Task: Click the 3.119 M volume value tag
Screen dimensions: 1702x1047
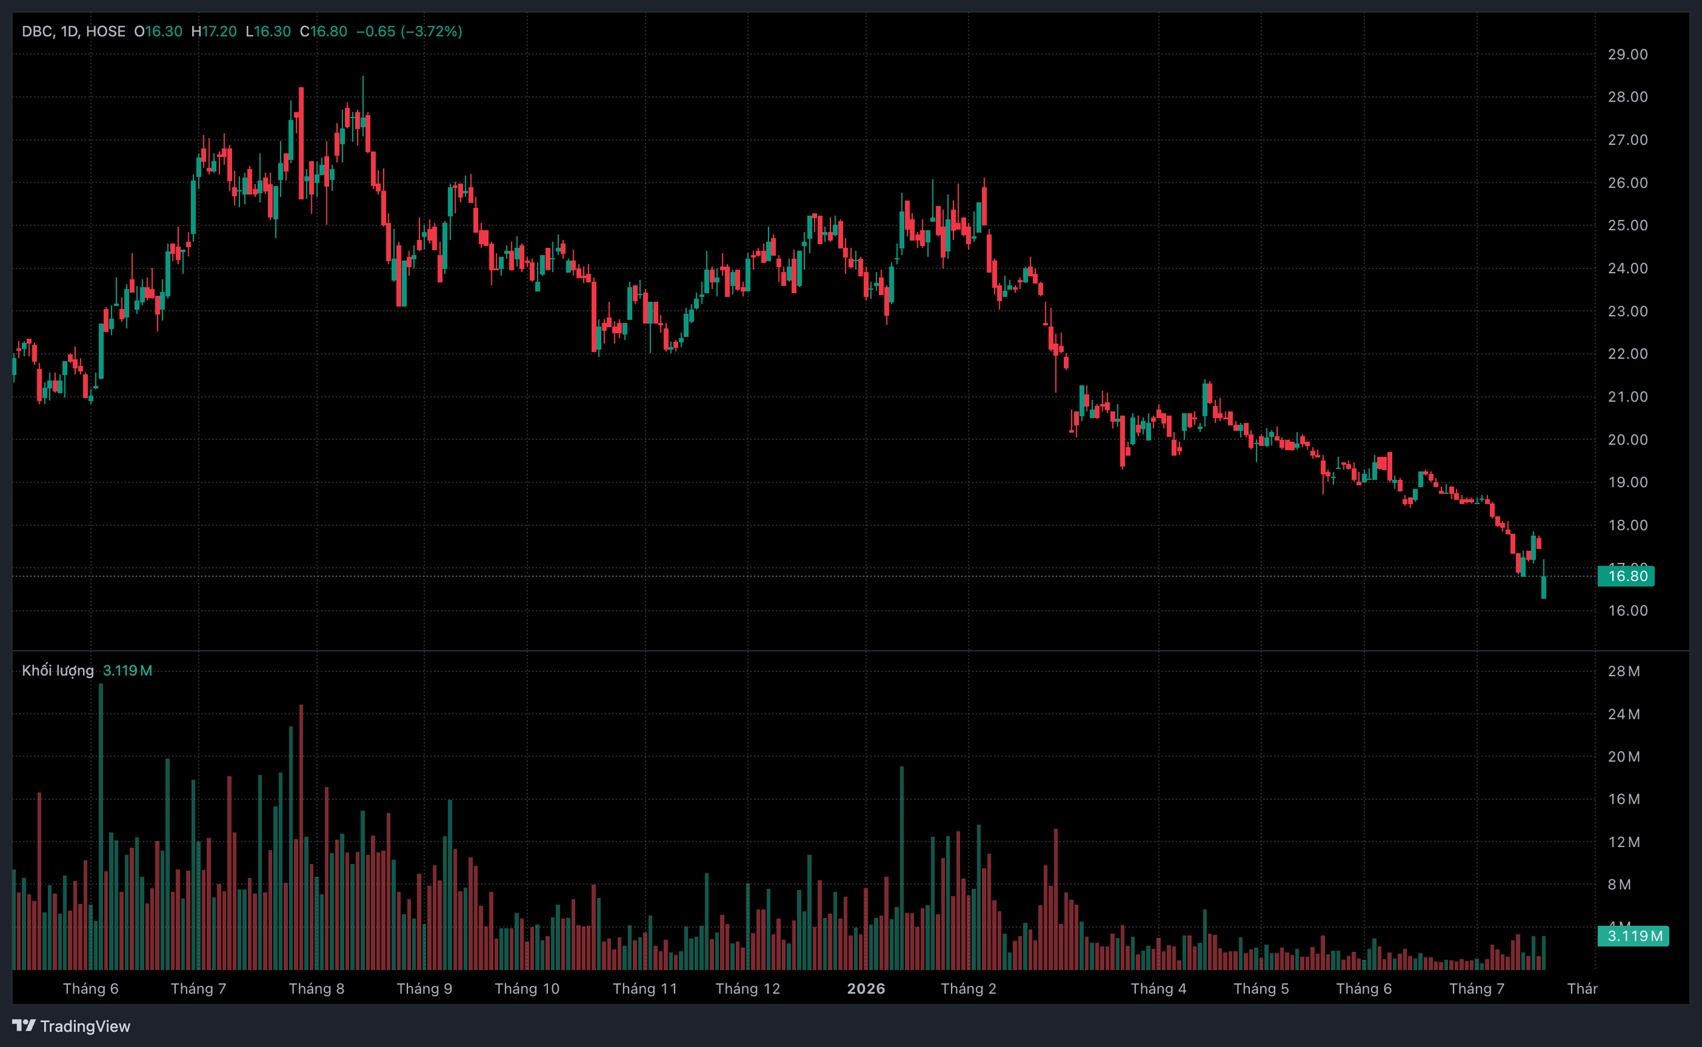Action: click(1633, 936)
